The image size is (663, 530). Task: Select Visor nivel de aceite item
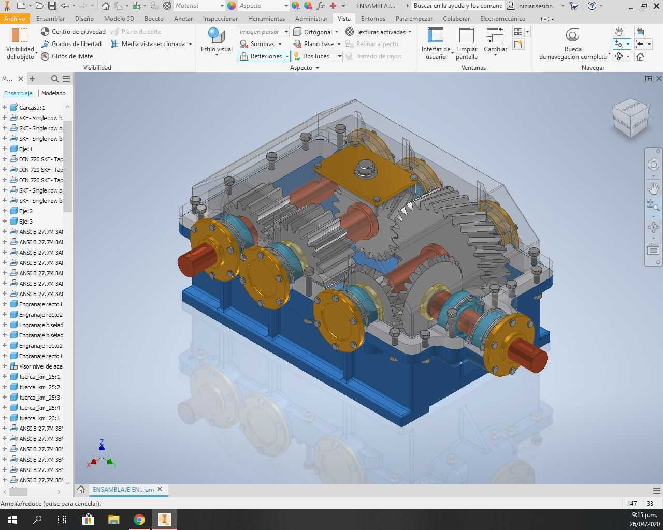[41, 366]
